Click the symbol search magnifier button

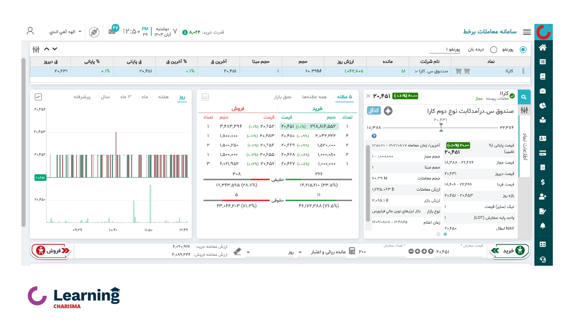(524, 97)
